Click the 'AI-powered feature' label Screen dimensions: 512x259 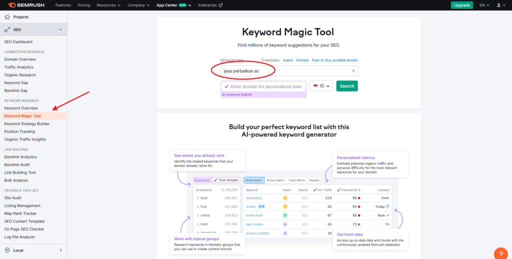(x=237, y=94)
